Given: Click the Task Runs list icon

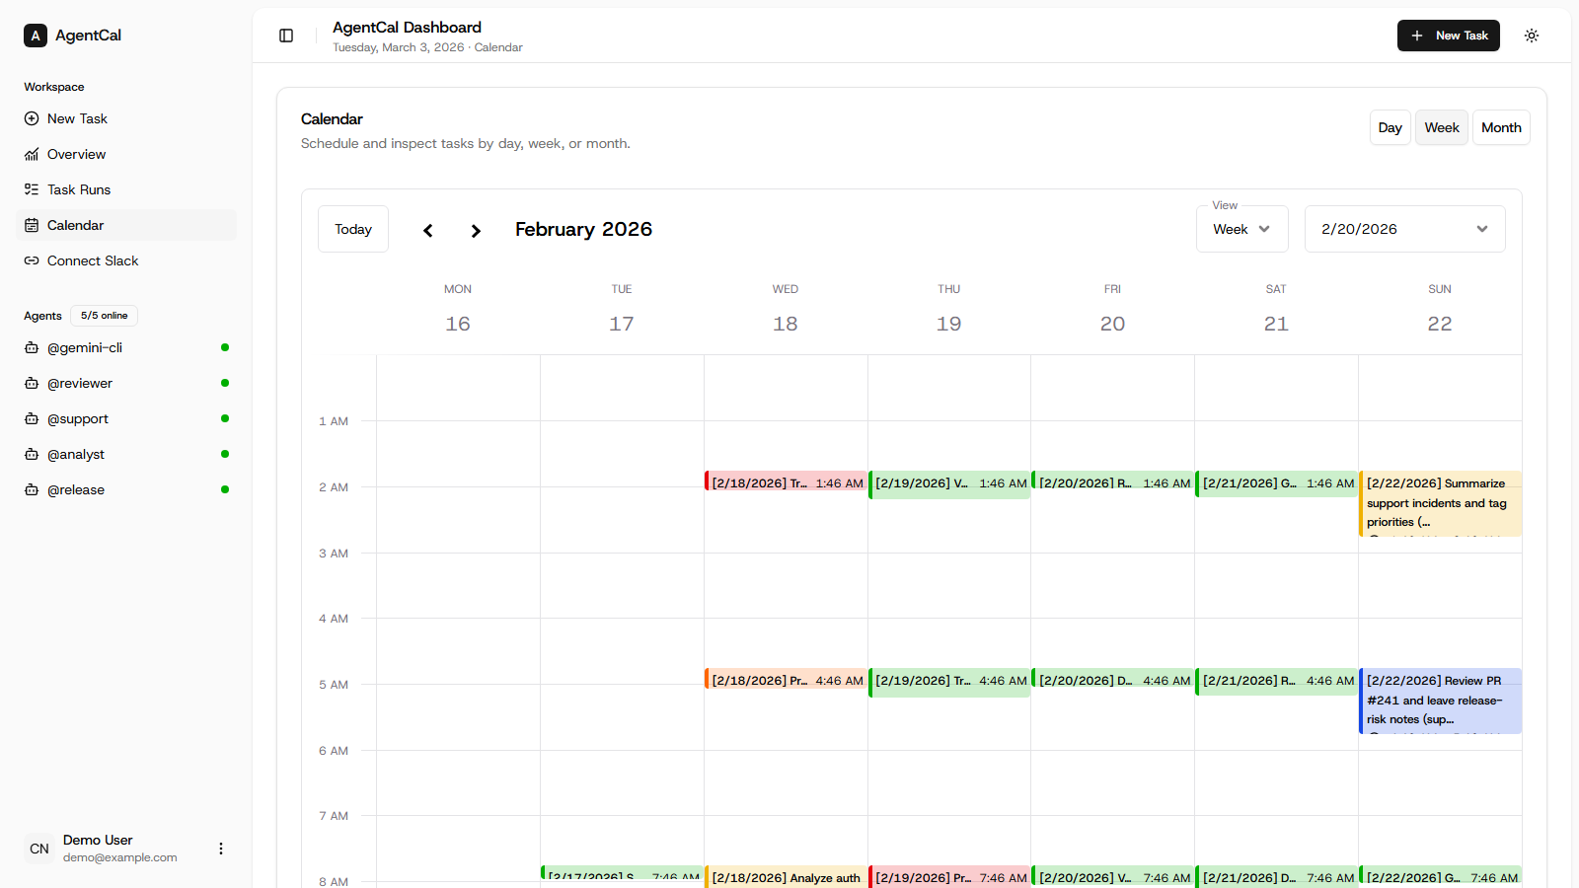Looking at the screenshot, I should click(x=32, y=189).
